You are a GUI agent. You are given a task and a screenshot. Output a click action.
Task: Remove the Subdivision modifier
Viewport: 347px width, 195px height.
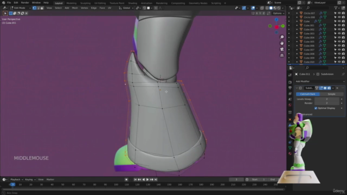click(x=337, y=88)
